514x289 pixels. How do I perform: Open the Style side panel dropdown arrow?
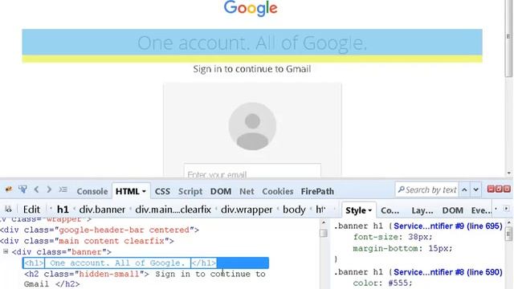[370, 210]
